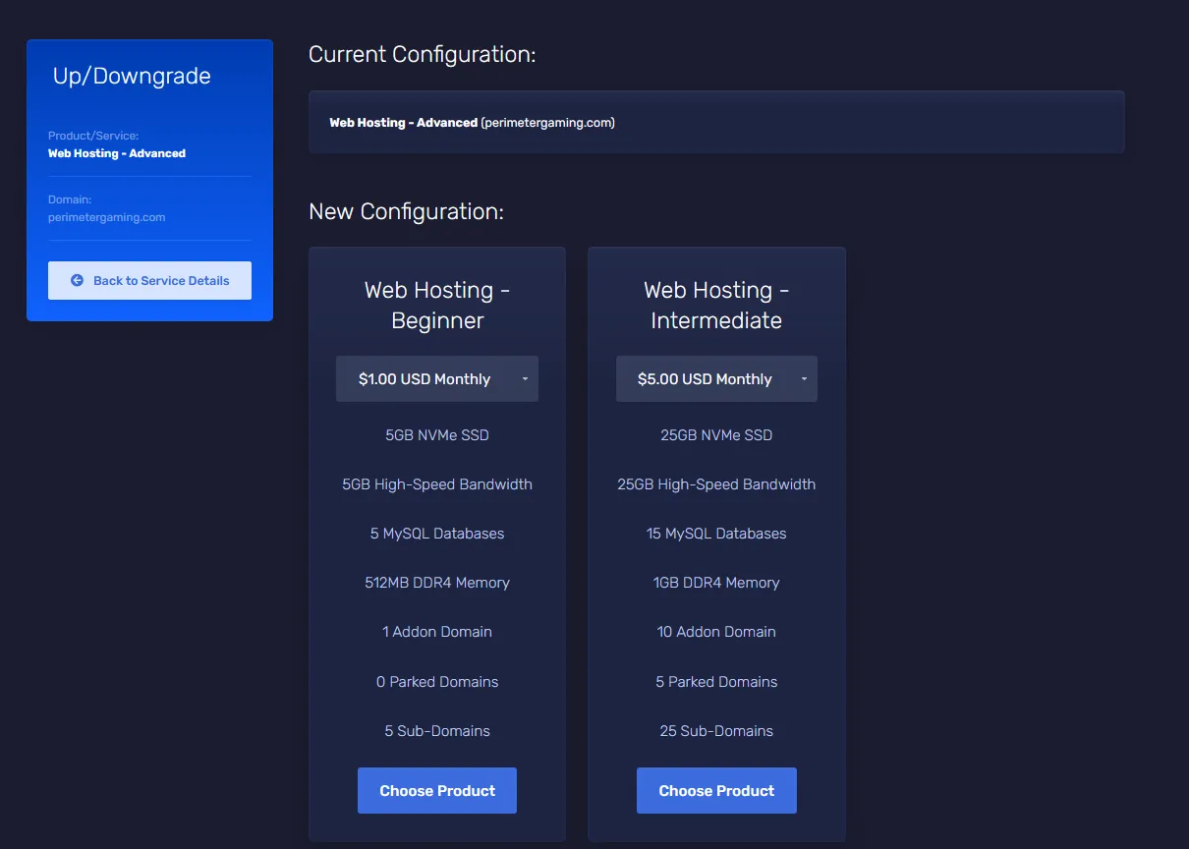
Task: Open the Intermediate plan billing cycle dropdown
Action: pos(715,379)
